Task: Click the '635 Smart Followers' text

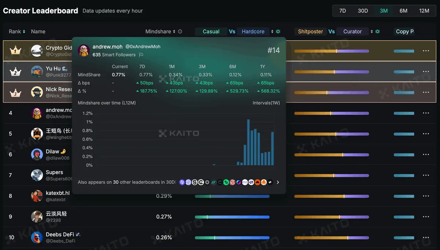Action: coord(114,55)
